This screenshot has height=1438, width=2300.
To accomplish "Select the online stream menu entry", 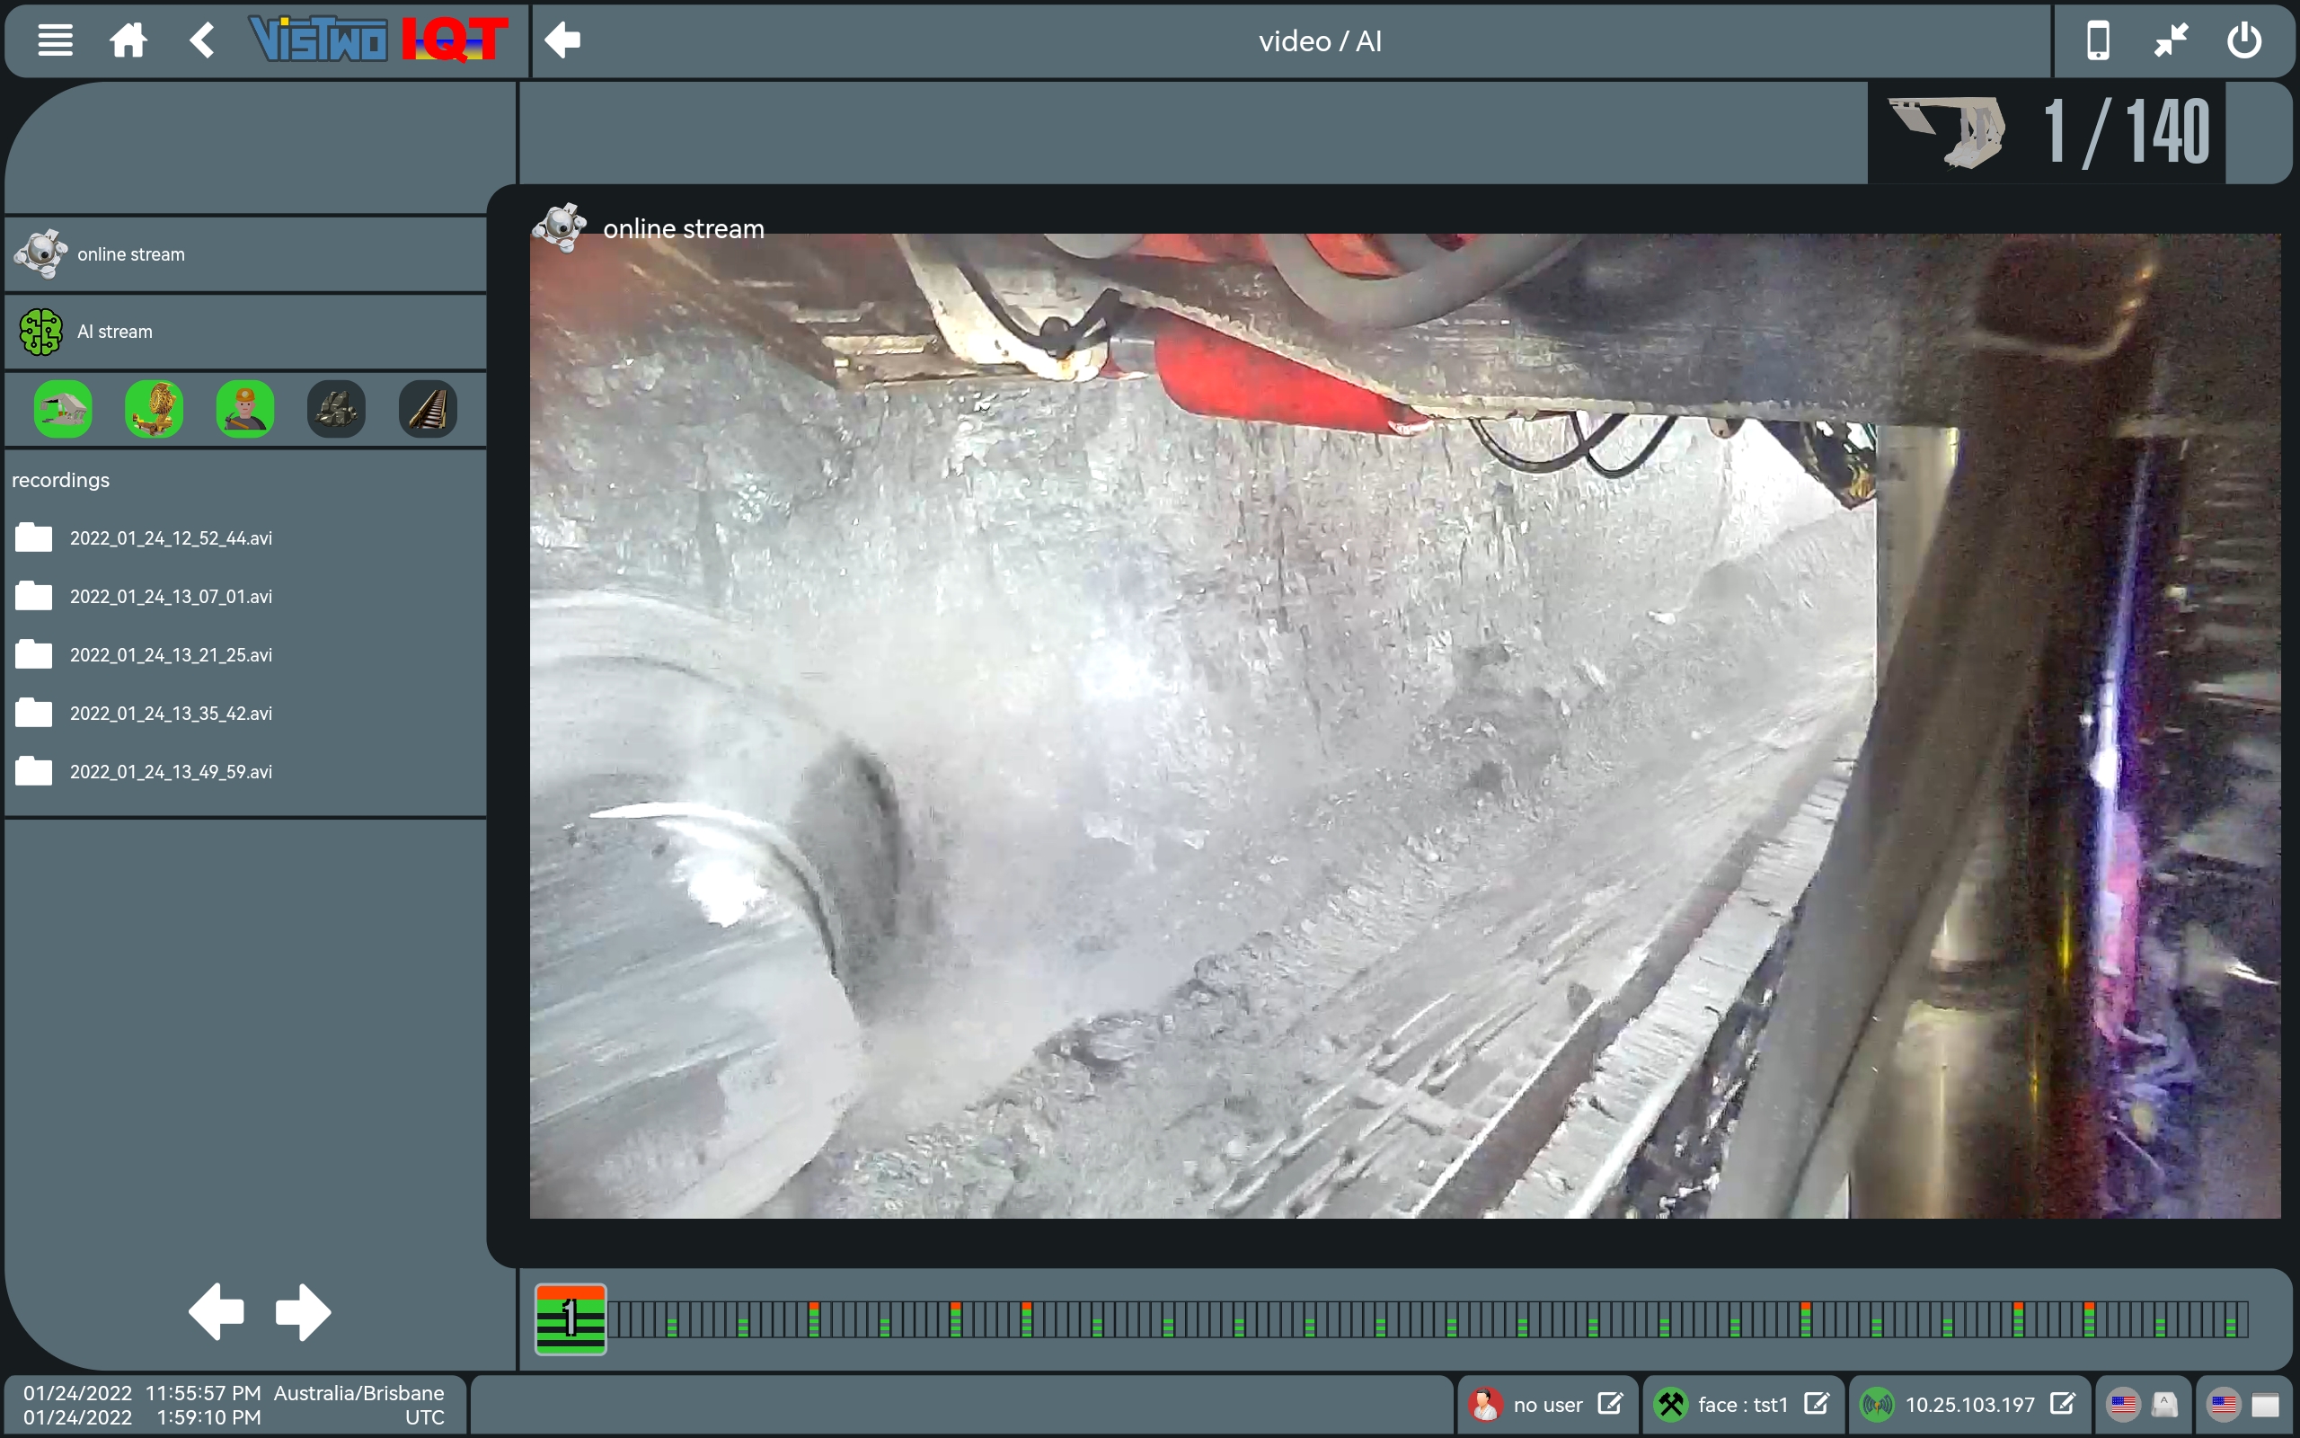I will click(245, 255).
